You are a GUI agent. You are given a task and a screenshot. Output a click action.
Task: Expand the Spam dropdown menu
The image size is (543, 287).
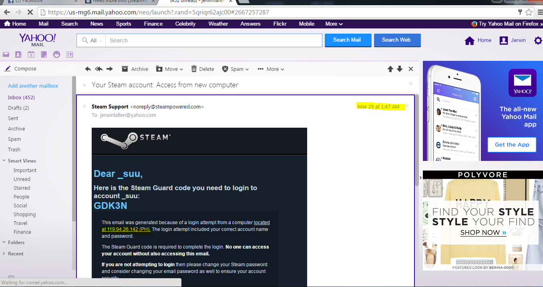coord(235,69)
